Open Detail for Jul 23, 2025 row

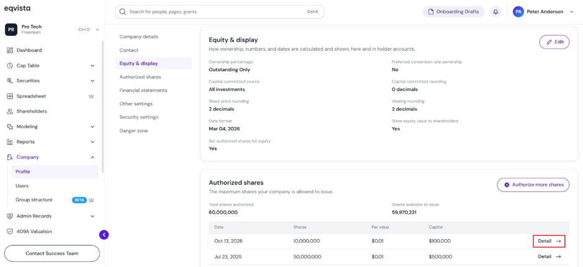(x=549, y=256)
